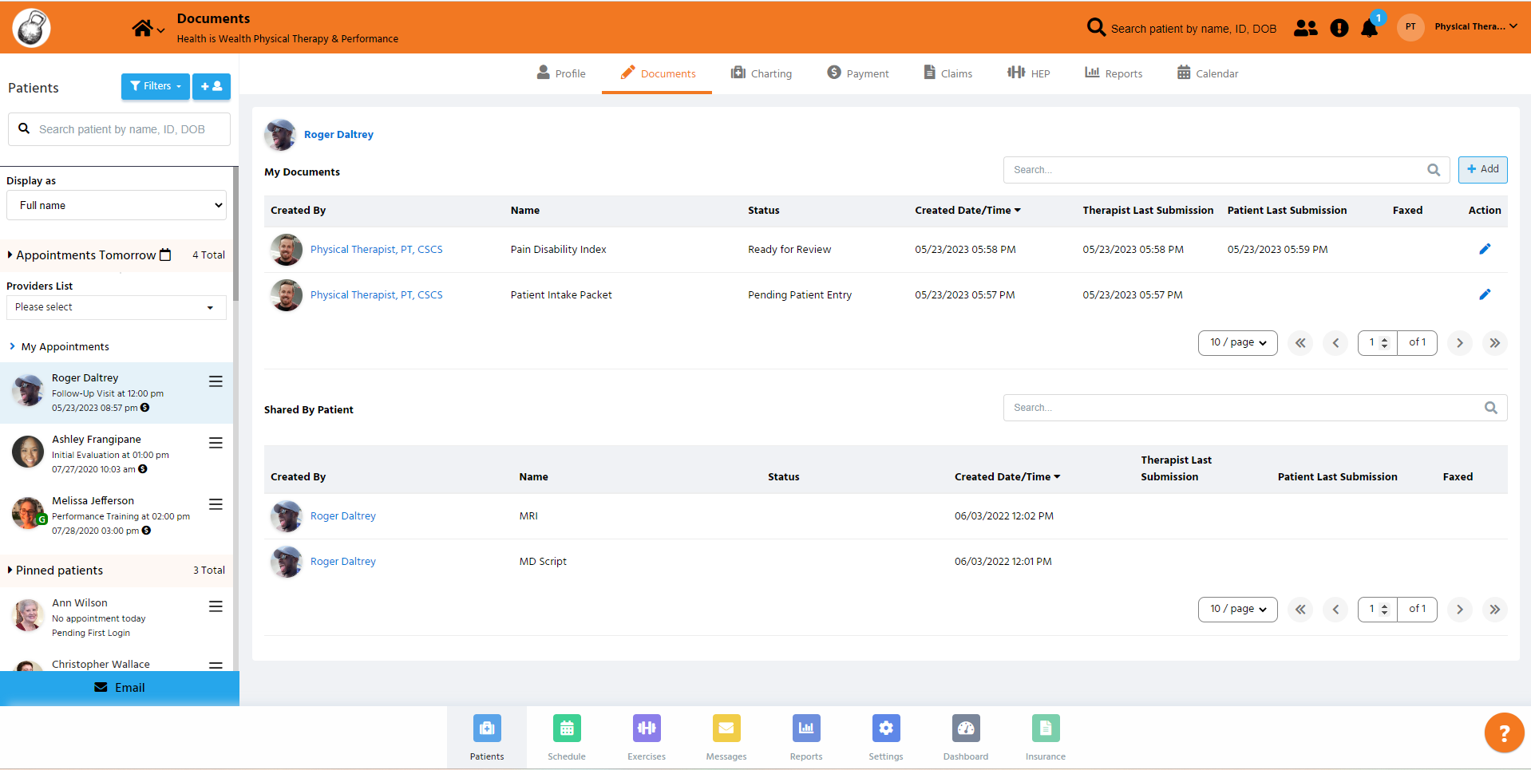Change Shared By Patient 10 / page size
1531x770 pixels.
pyautogui.click(x=1237, y=610)
